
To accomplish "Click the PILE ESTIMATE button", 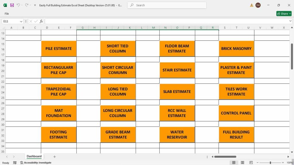I will [59, 48].
